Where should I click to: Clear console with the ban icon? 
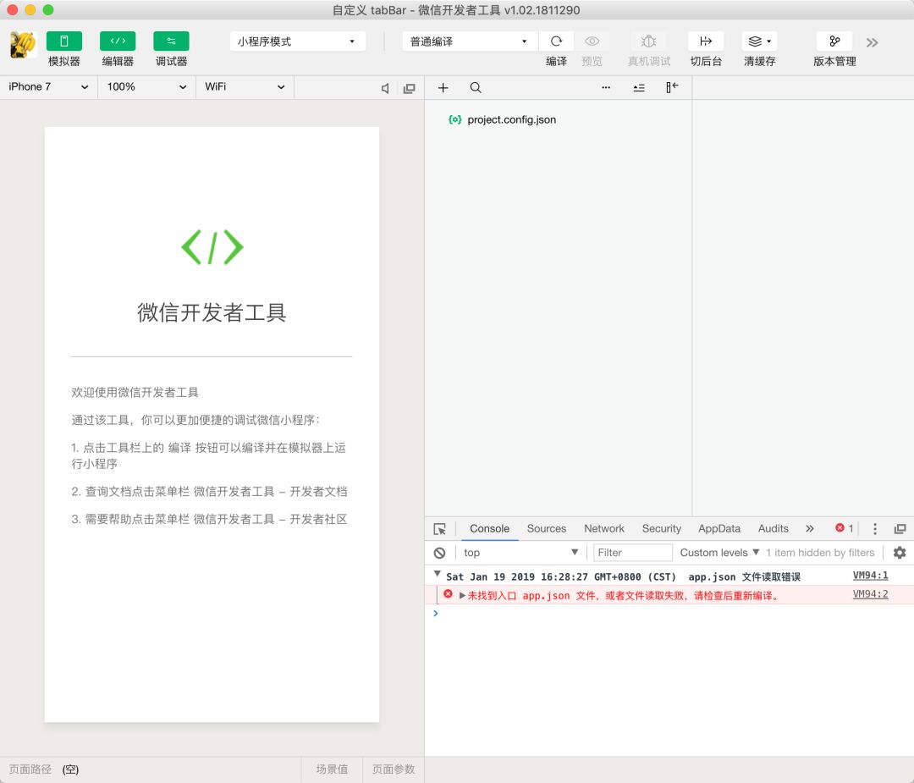(439, 553)
